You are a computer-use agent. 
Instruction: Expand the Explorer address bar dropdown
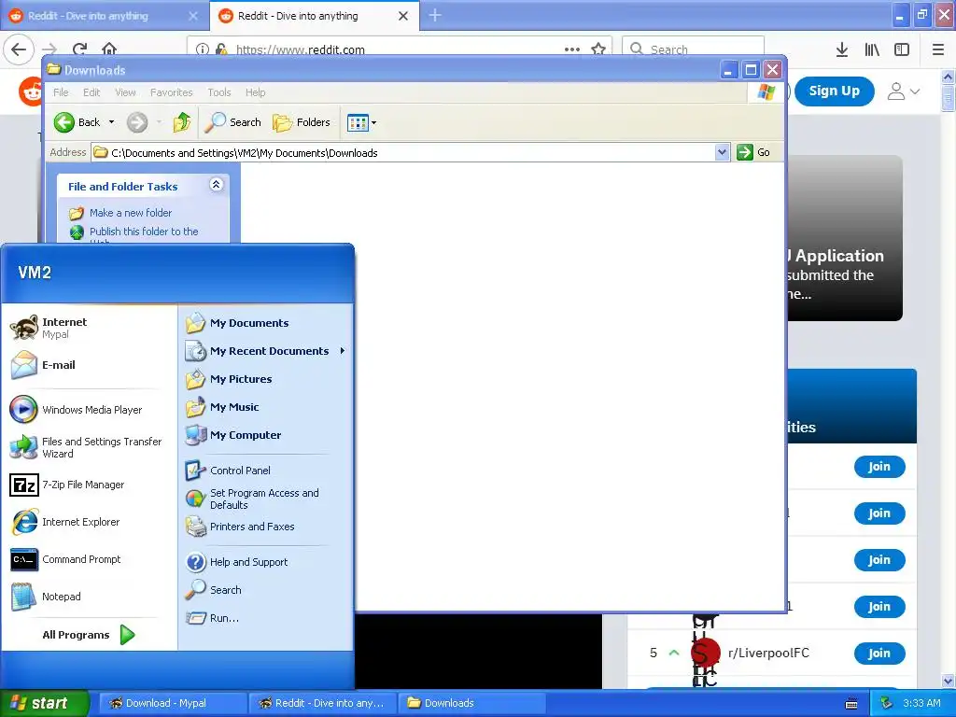tap(722, 152)
